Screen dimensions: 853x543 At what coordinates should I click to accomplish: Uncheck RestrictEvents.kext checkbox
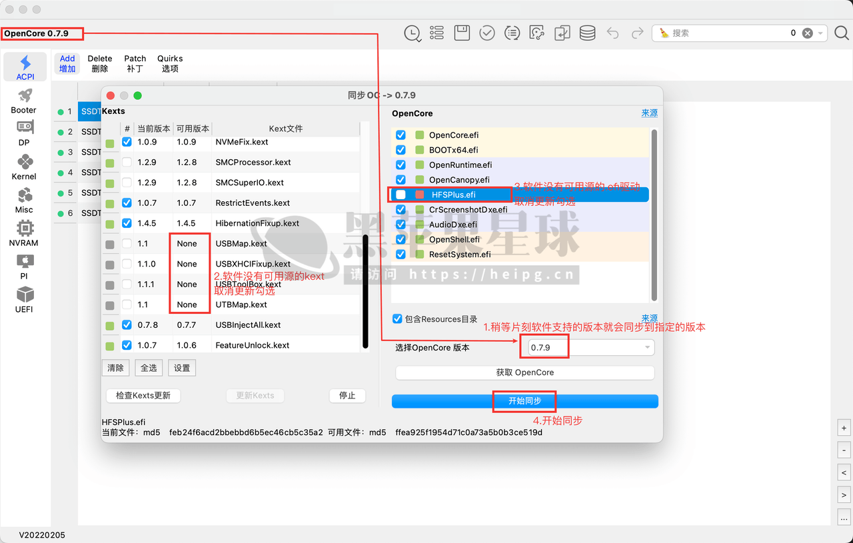(127, 203)
